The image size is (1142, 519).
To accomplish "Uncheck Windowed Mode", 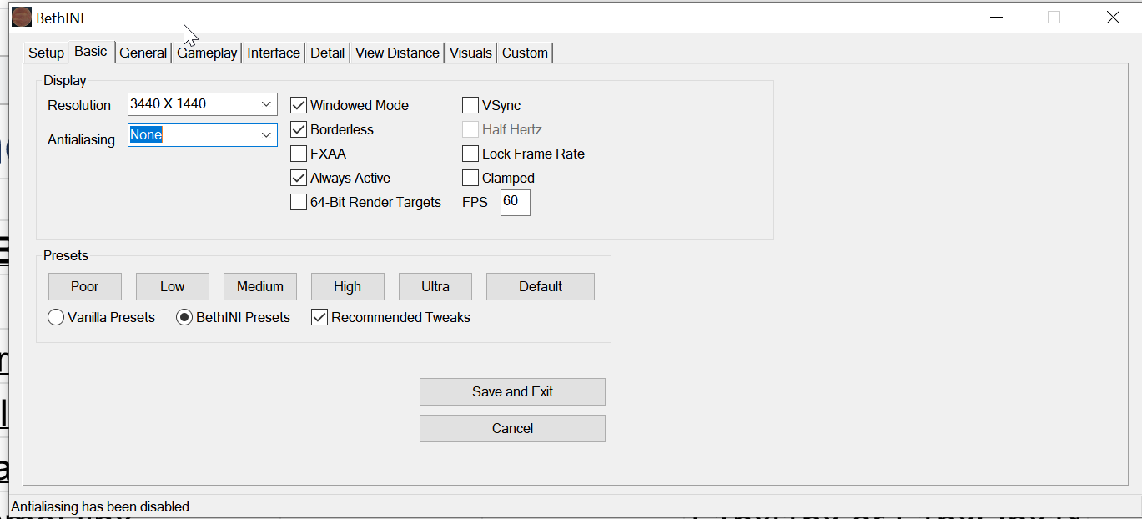I will (299, 105).
